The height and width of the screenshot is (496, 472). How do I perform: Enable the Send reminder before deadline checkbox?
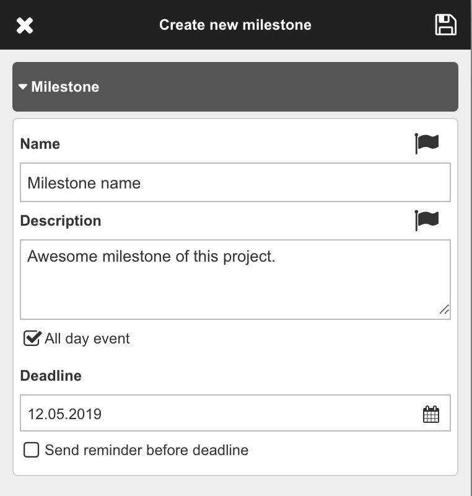point(31,449)
